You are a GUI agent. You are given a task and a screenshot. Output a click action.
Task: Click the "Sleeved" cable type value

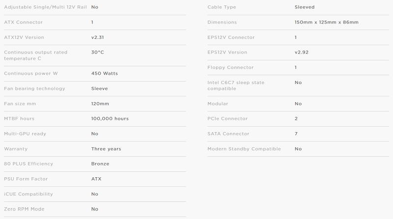point(304,7)
